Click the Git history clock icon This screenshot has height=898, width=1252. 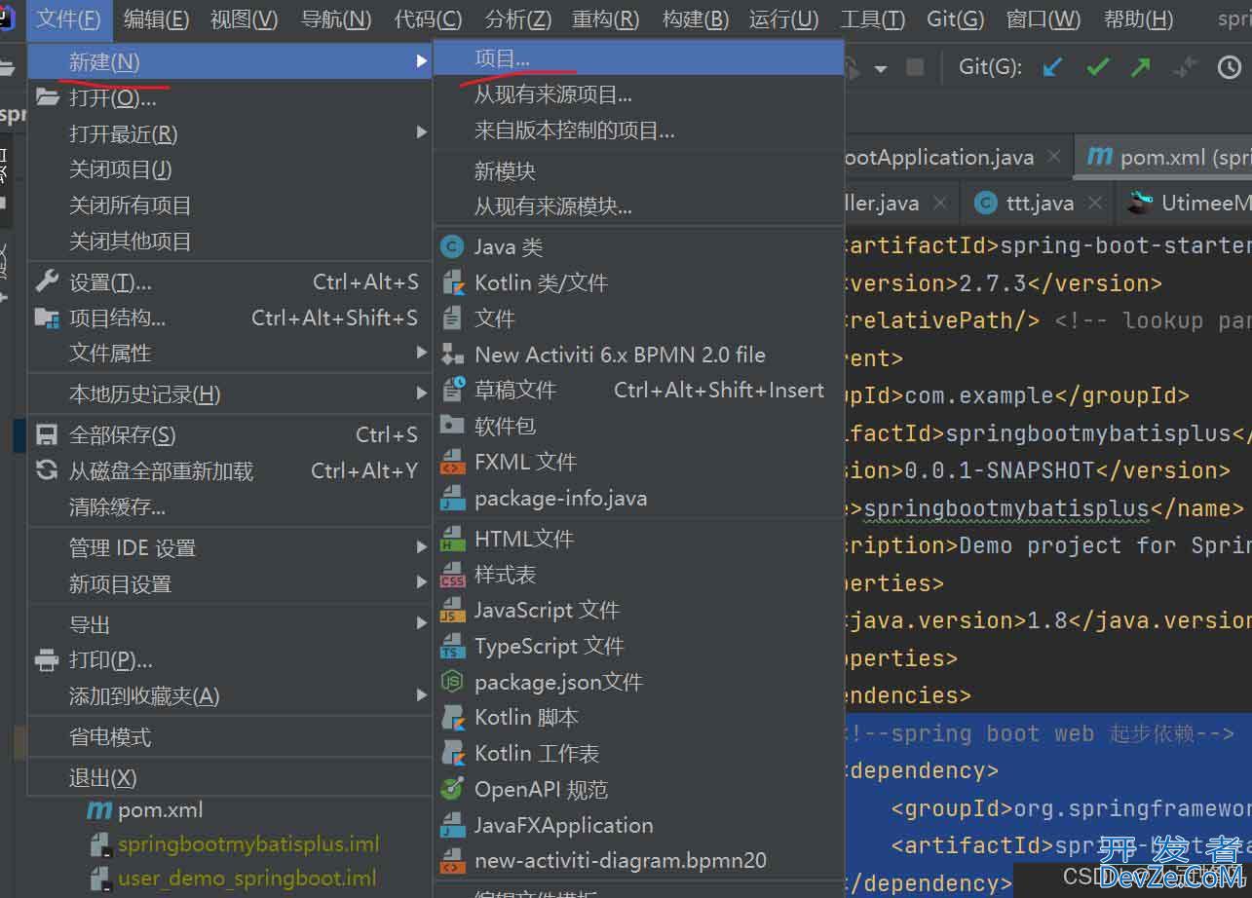pyautogui.click(x=1230, y=67)
